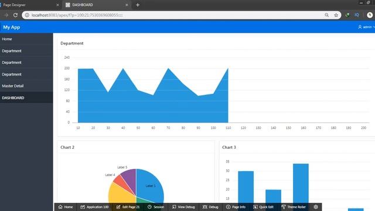Open Session in the developer toolbar
Image resolution: width=375 pixels, height=211 pixels.
[x=156, y=207]
